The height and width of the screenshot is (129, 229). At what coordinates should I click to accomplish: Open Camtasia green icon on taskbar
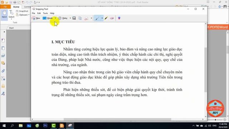pos(54,126)
